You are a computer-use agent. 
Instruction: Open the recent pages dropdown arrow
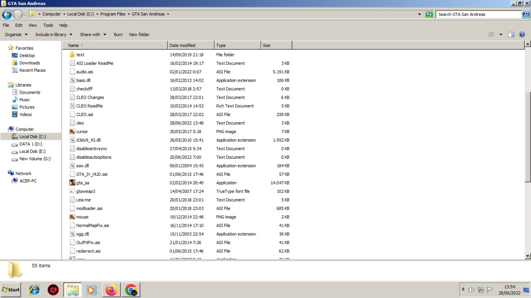point(25,15)
